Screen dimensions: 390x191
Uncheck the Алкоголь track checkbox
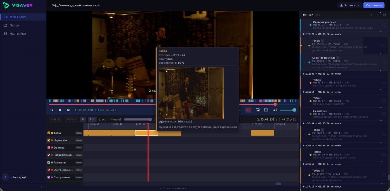(x=49, y=162)
